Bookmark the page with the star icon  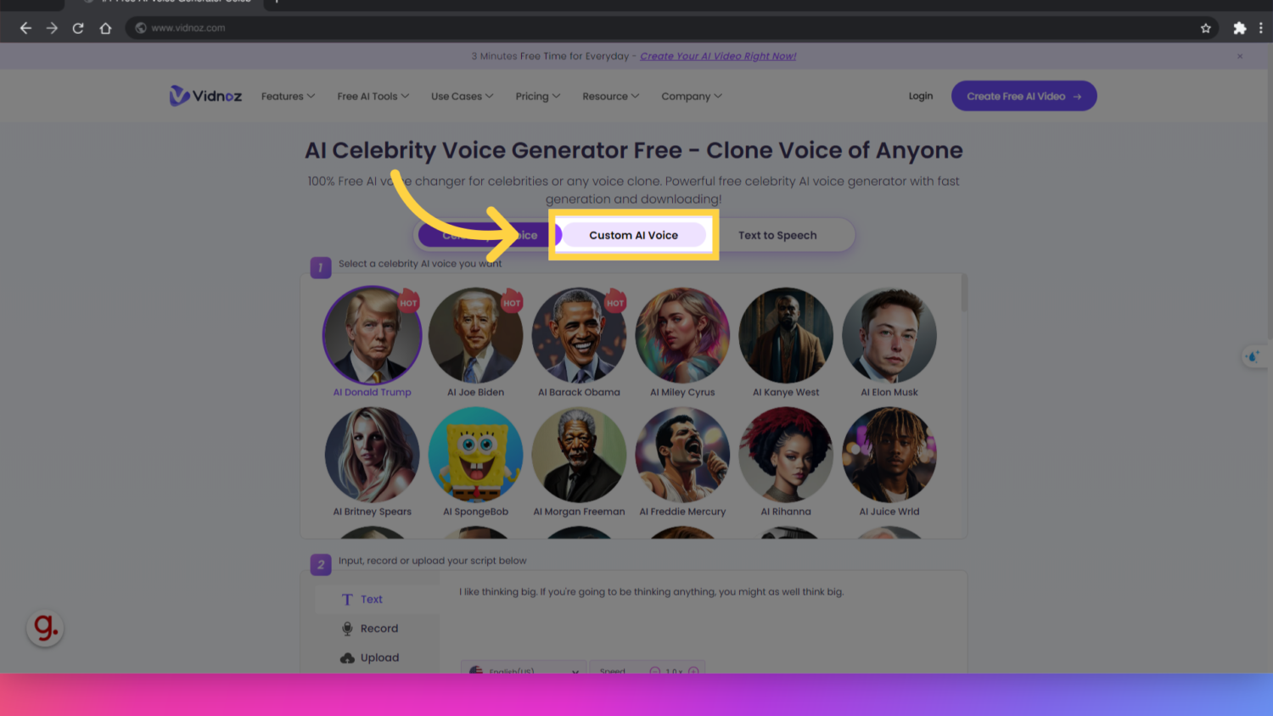pyautogui.click(x=1206, y=27)
